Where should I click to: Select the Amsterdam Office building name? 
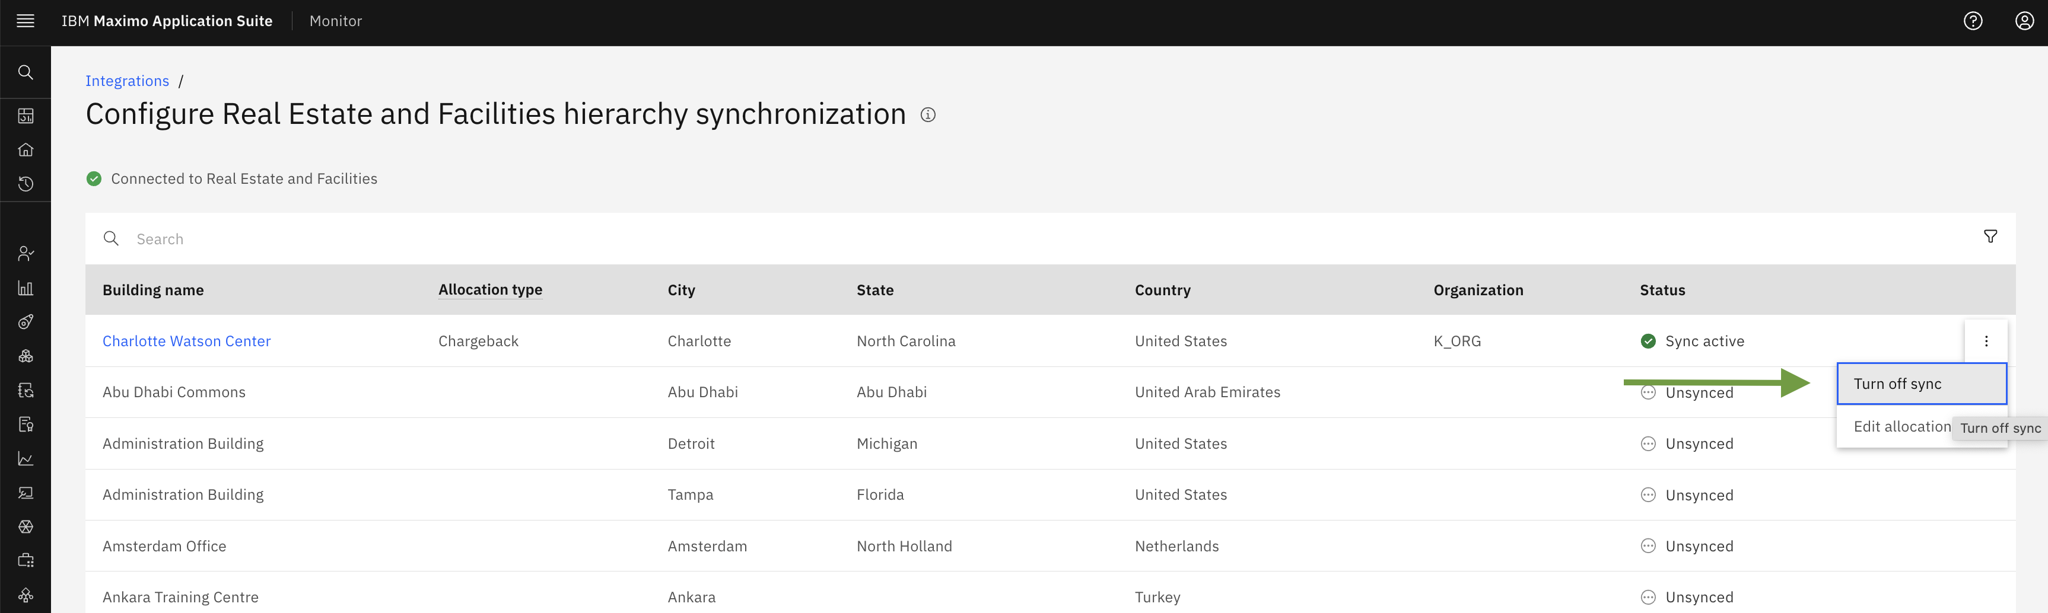pos(164,546)
